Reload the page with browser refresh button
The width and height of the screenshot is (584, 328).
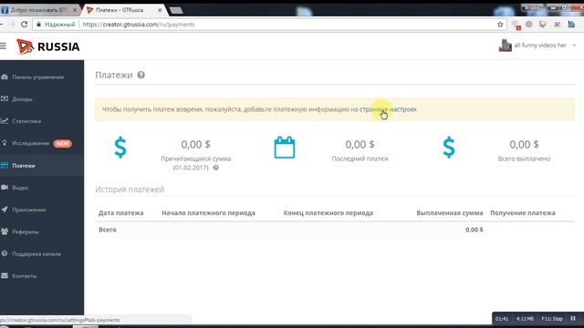coord(25,25)
